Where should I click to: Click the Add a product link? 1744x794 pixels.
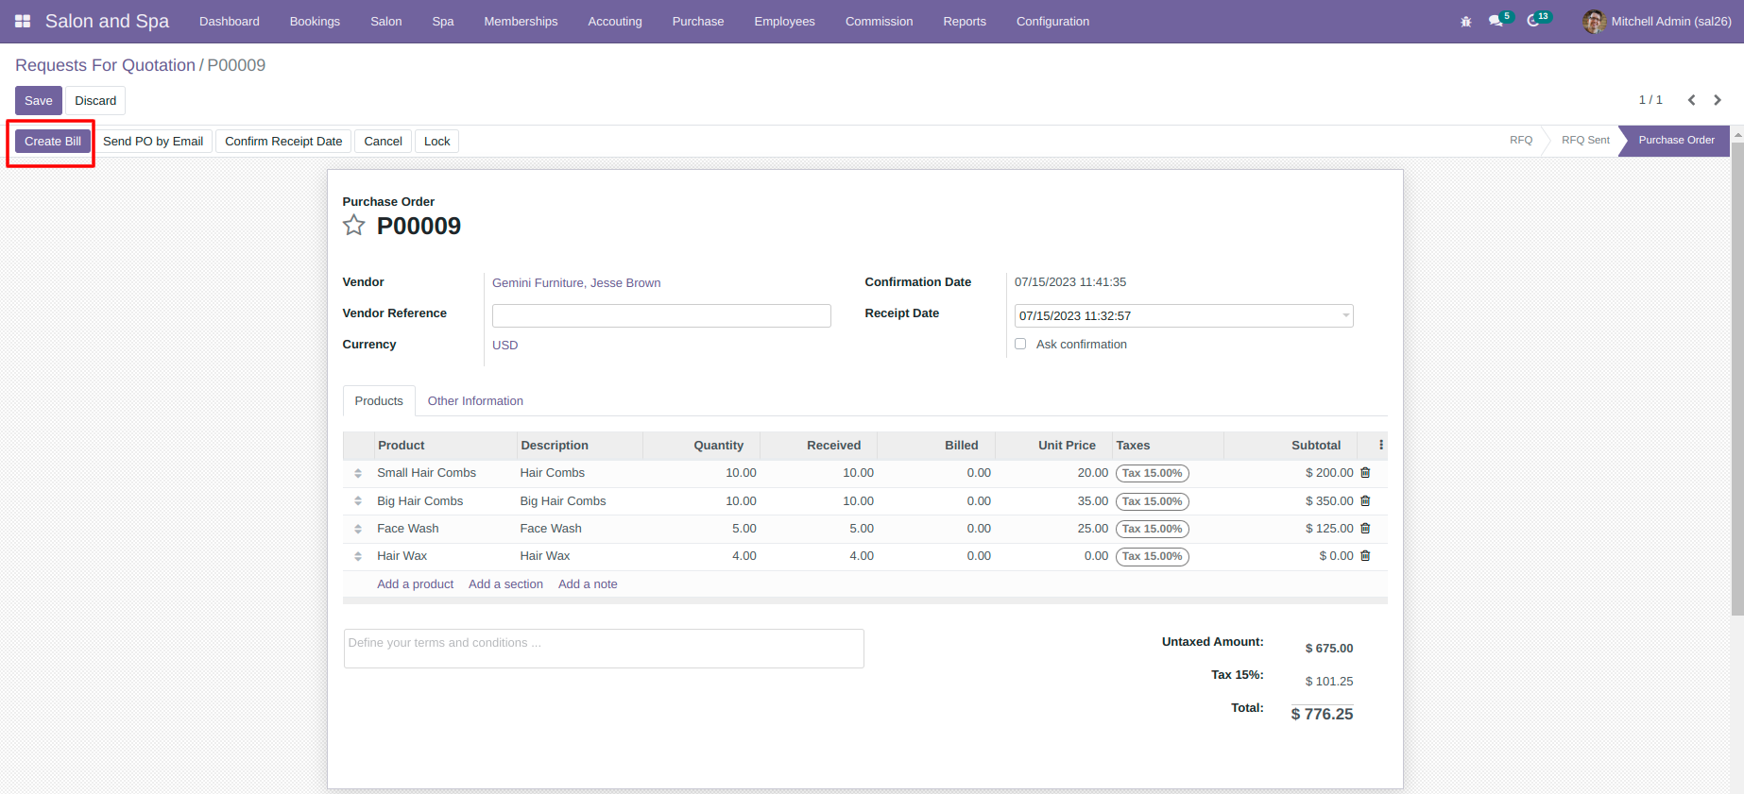point(416,584)
